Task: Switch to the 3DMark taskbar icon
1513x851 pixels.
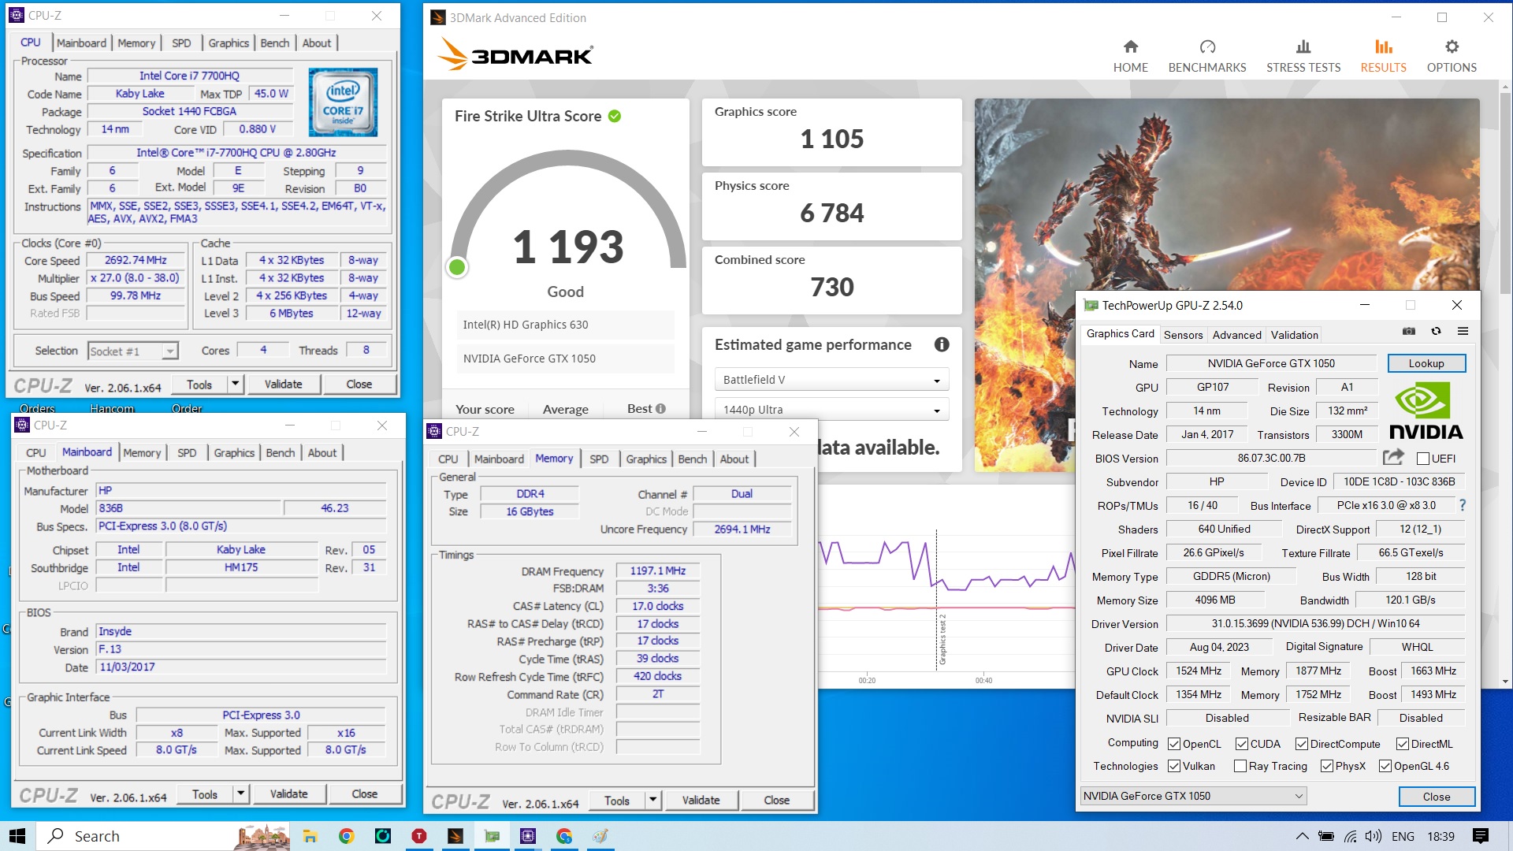Action: pos(455,836)
